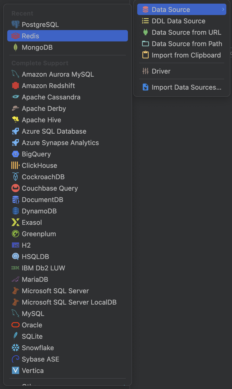This screenshot has width=232, height=389.
Task: Select Data Source from URL
Action: pyautogui.click(x=182, y=32)
